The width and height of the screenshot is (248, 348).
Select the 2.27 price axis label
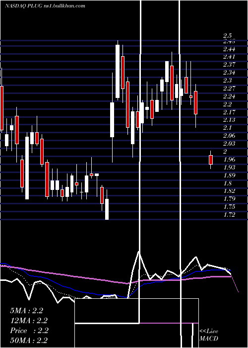click(x=229, y=88)
